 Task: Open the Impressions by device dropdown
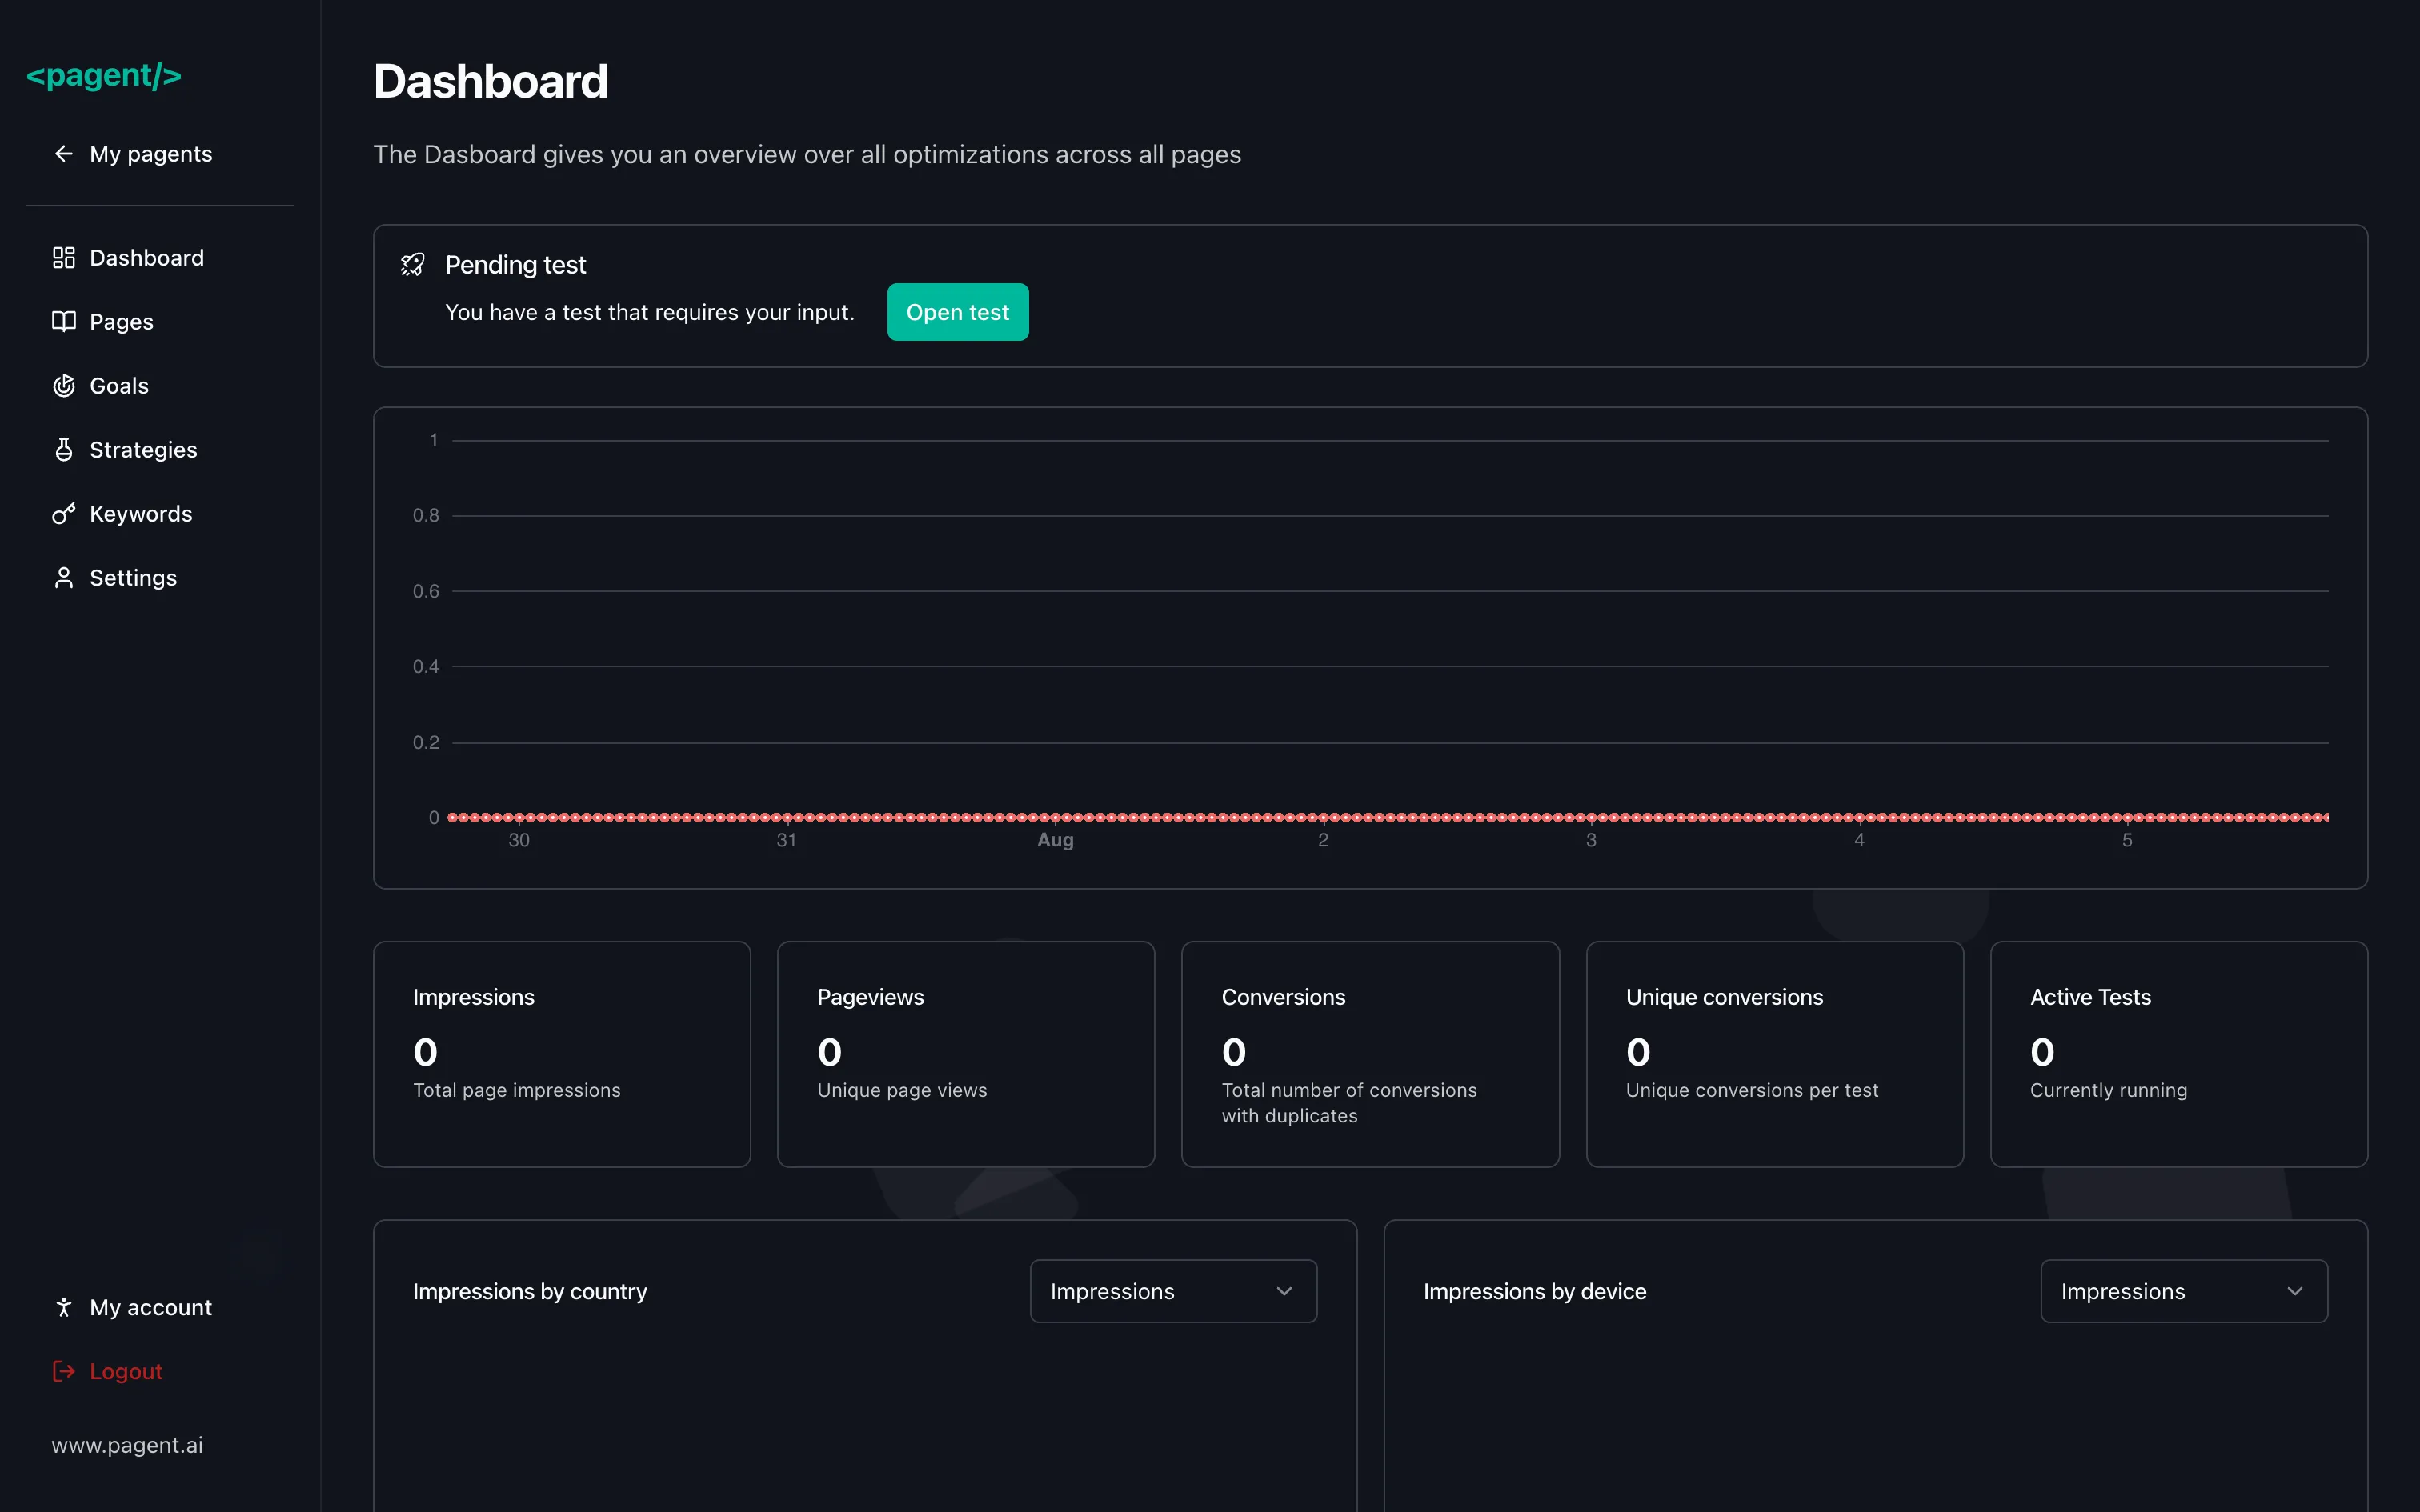click(x=2183, y=1291)
